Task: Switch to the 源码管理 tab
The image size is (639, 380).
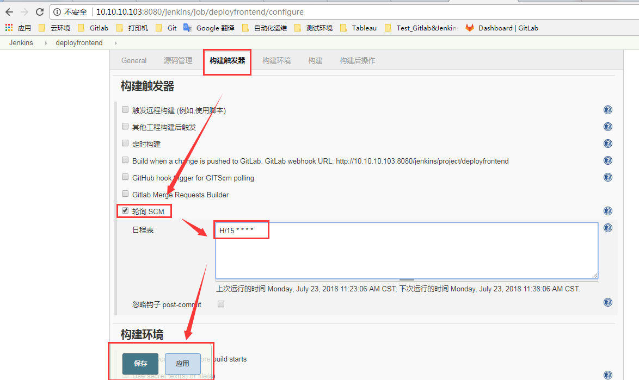Action: pos(178,61)
